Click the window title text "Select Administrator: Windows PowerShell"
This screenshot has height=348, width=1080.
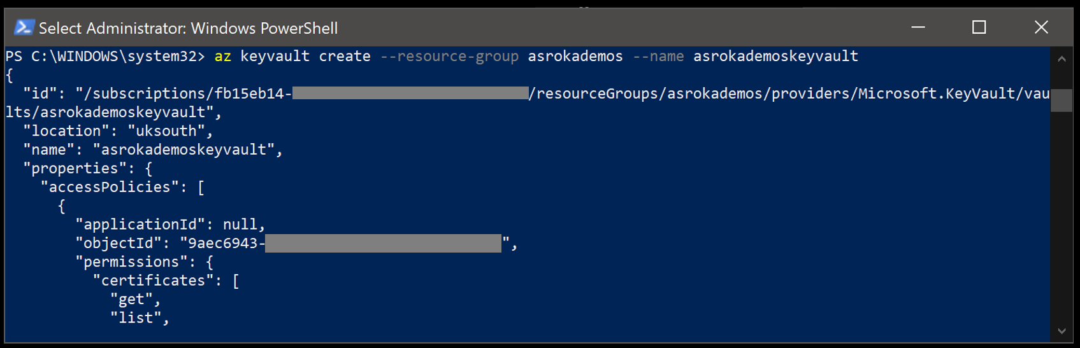point(188,28)
